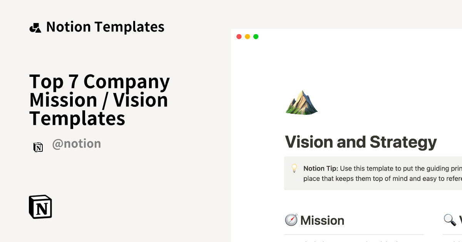The height and width of the screenshot is (242, 462).
Task: Click the compass icon beside Mission
Action: point(291,220)
